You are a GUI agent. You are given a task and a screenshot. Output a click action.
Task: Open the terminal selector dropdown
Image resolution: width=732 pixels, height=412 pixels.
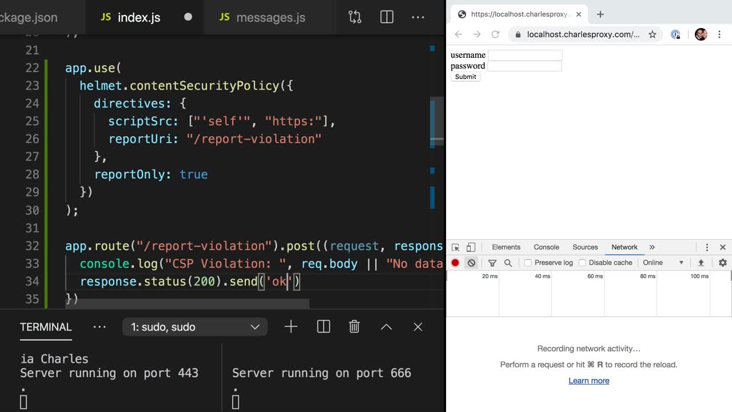(x=194, y=327)
